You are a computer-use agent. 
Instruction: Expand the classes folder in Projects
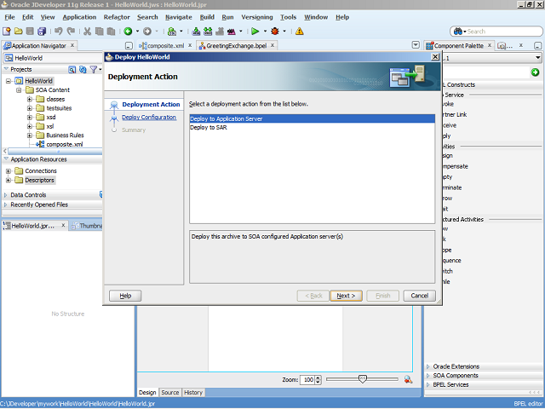pos(30,99)
